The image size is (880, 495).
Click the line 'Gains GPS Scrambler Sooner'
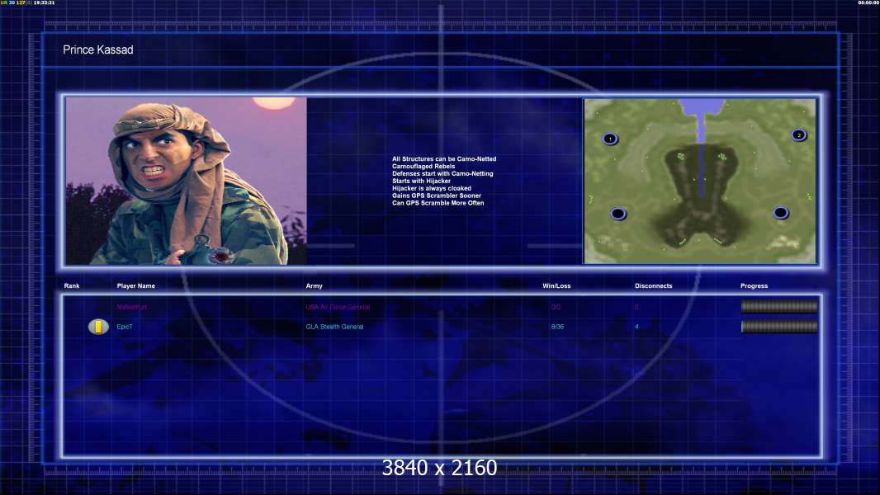(437, 196)
